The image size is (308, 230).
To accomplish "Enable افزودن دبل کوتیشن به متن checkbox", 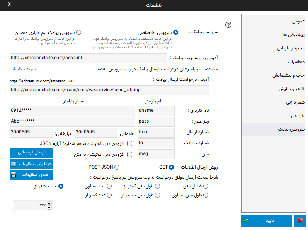I will 129,155.
